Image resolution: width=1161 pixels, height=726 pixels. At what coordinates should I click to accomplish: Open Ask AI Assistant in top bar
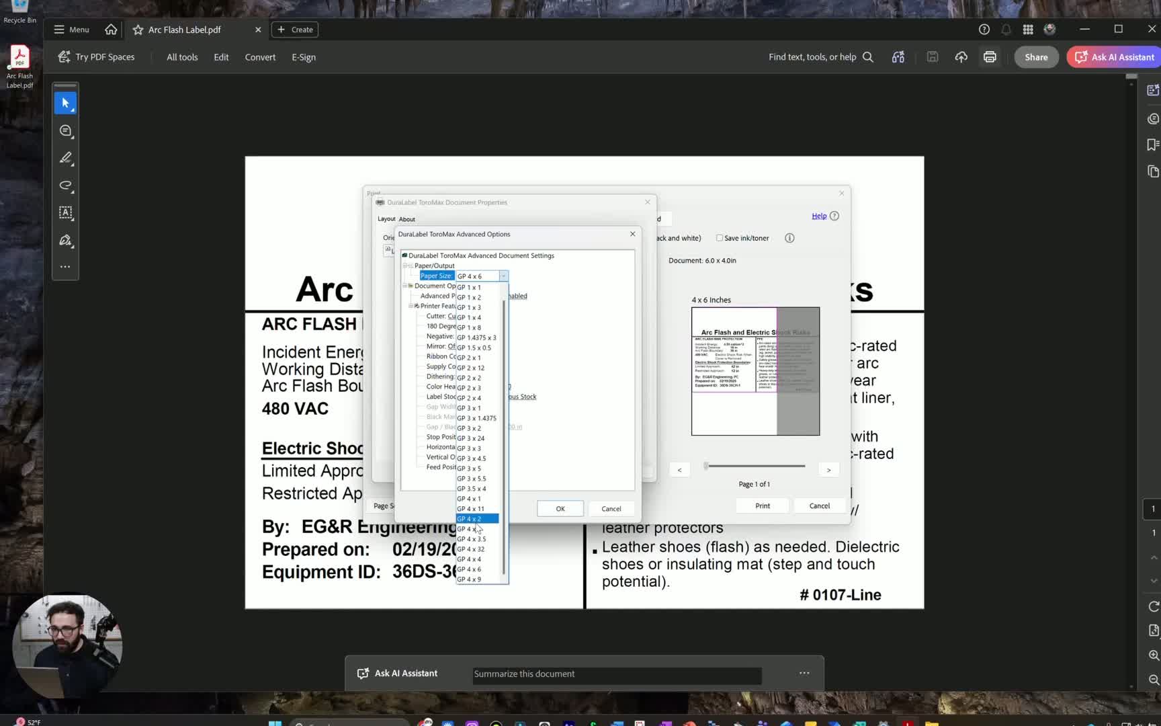[1114, 57]
